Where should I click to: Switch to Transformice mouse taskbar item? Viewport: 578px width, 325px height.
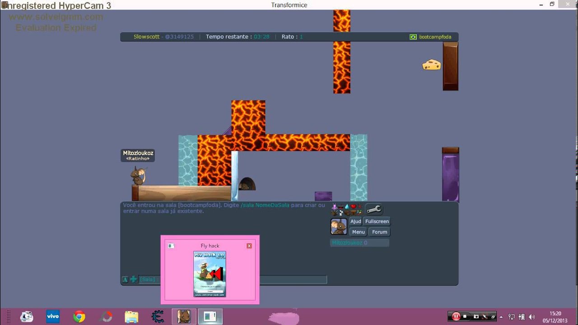coord(184,317)
